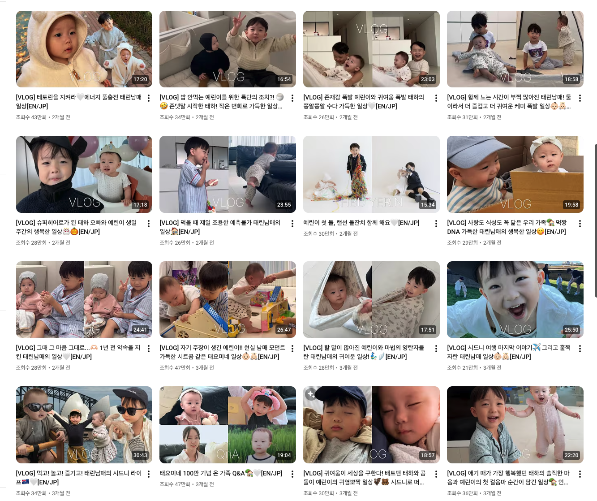Screen dimensions: 597x501
Task: Open three-dot menu for the 17:18 birthday vlog
Action: 149,224
